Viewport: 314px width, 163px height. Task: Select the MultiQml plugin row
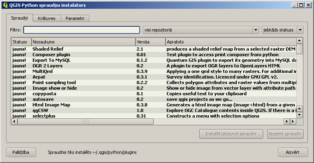[x=154, y=71]
